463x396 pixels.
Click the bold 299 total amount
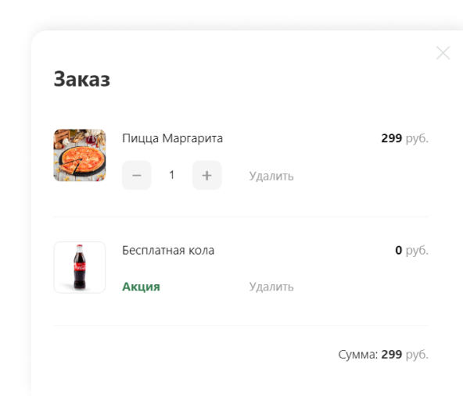[392, 355]
